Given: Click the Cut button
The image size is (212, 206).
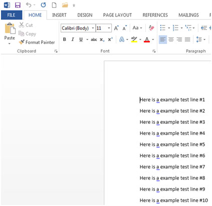Looking at the screenshot, I should click(x=26, y=25).
